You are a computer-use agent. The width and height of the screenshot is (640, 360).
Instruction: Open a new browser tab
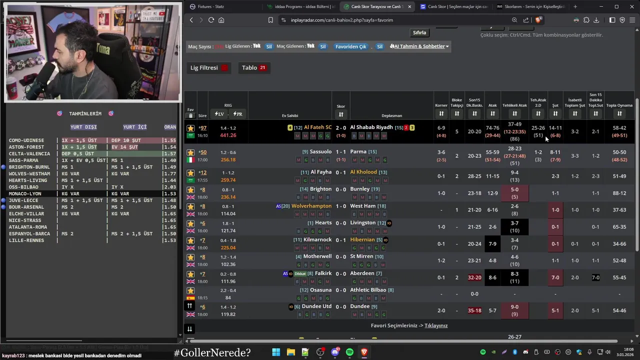(x=575, y=6)
